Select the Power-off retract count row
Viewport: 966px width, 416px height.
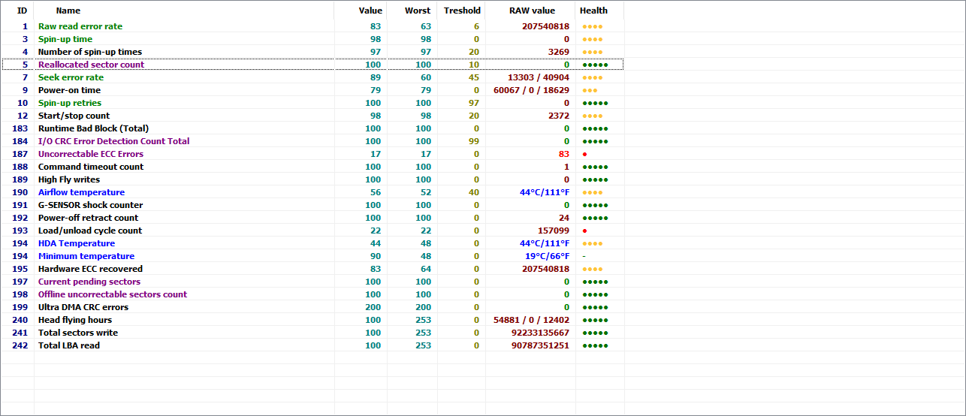tap(312, 218)
